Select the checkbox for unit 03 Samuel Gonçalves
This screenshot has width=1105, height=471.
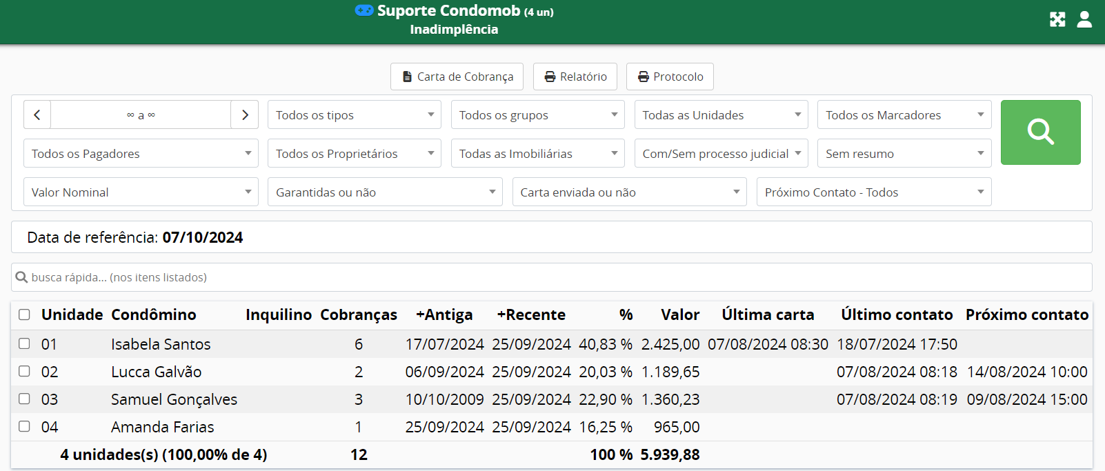pyautogui.click(x=24, y=399)
